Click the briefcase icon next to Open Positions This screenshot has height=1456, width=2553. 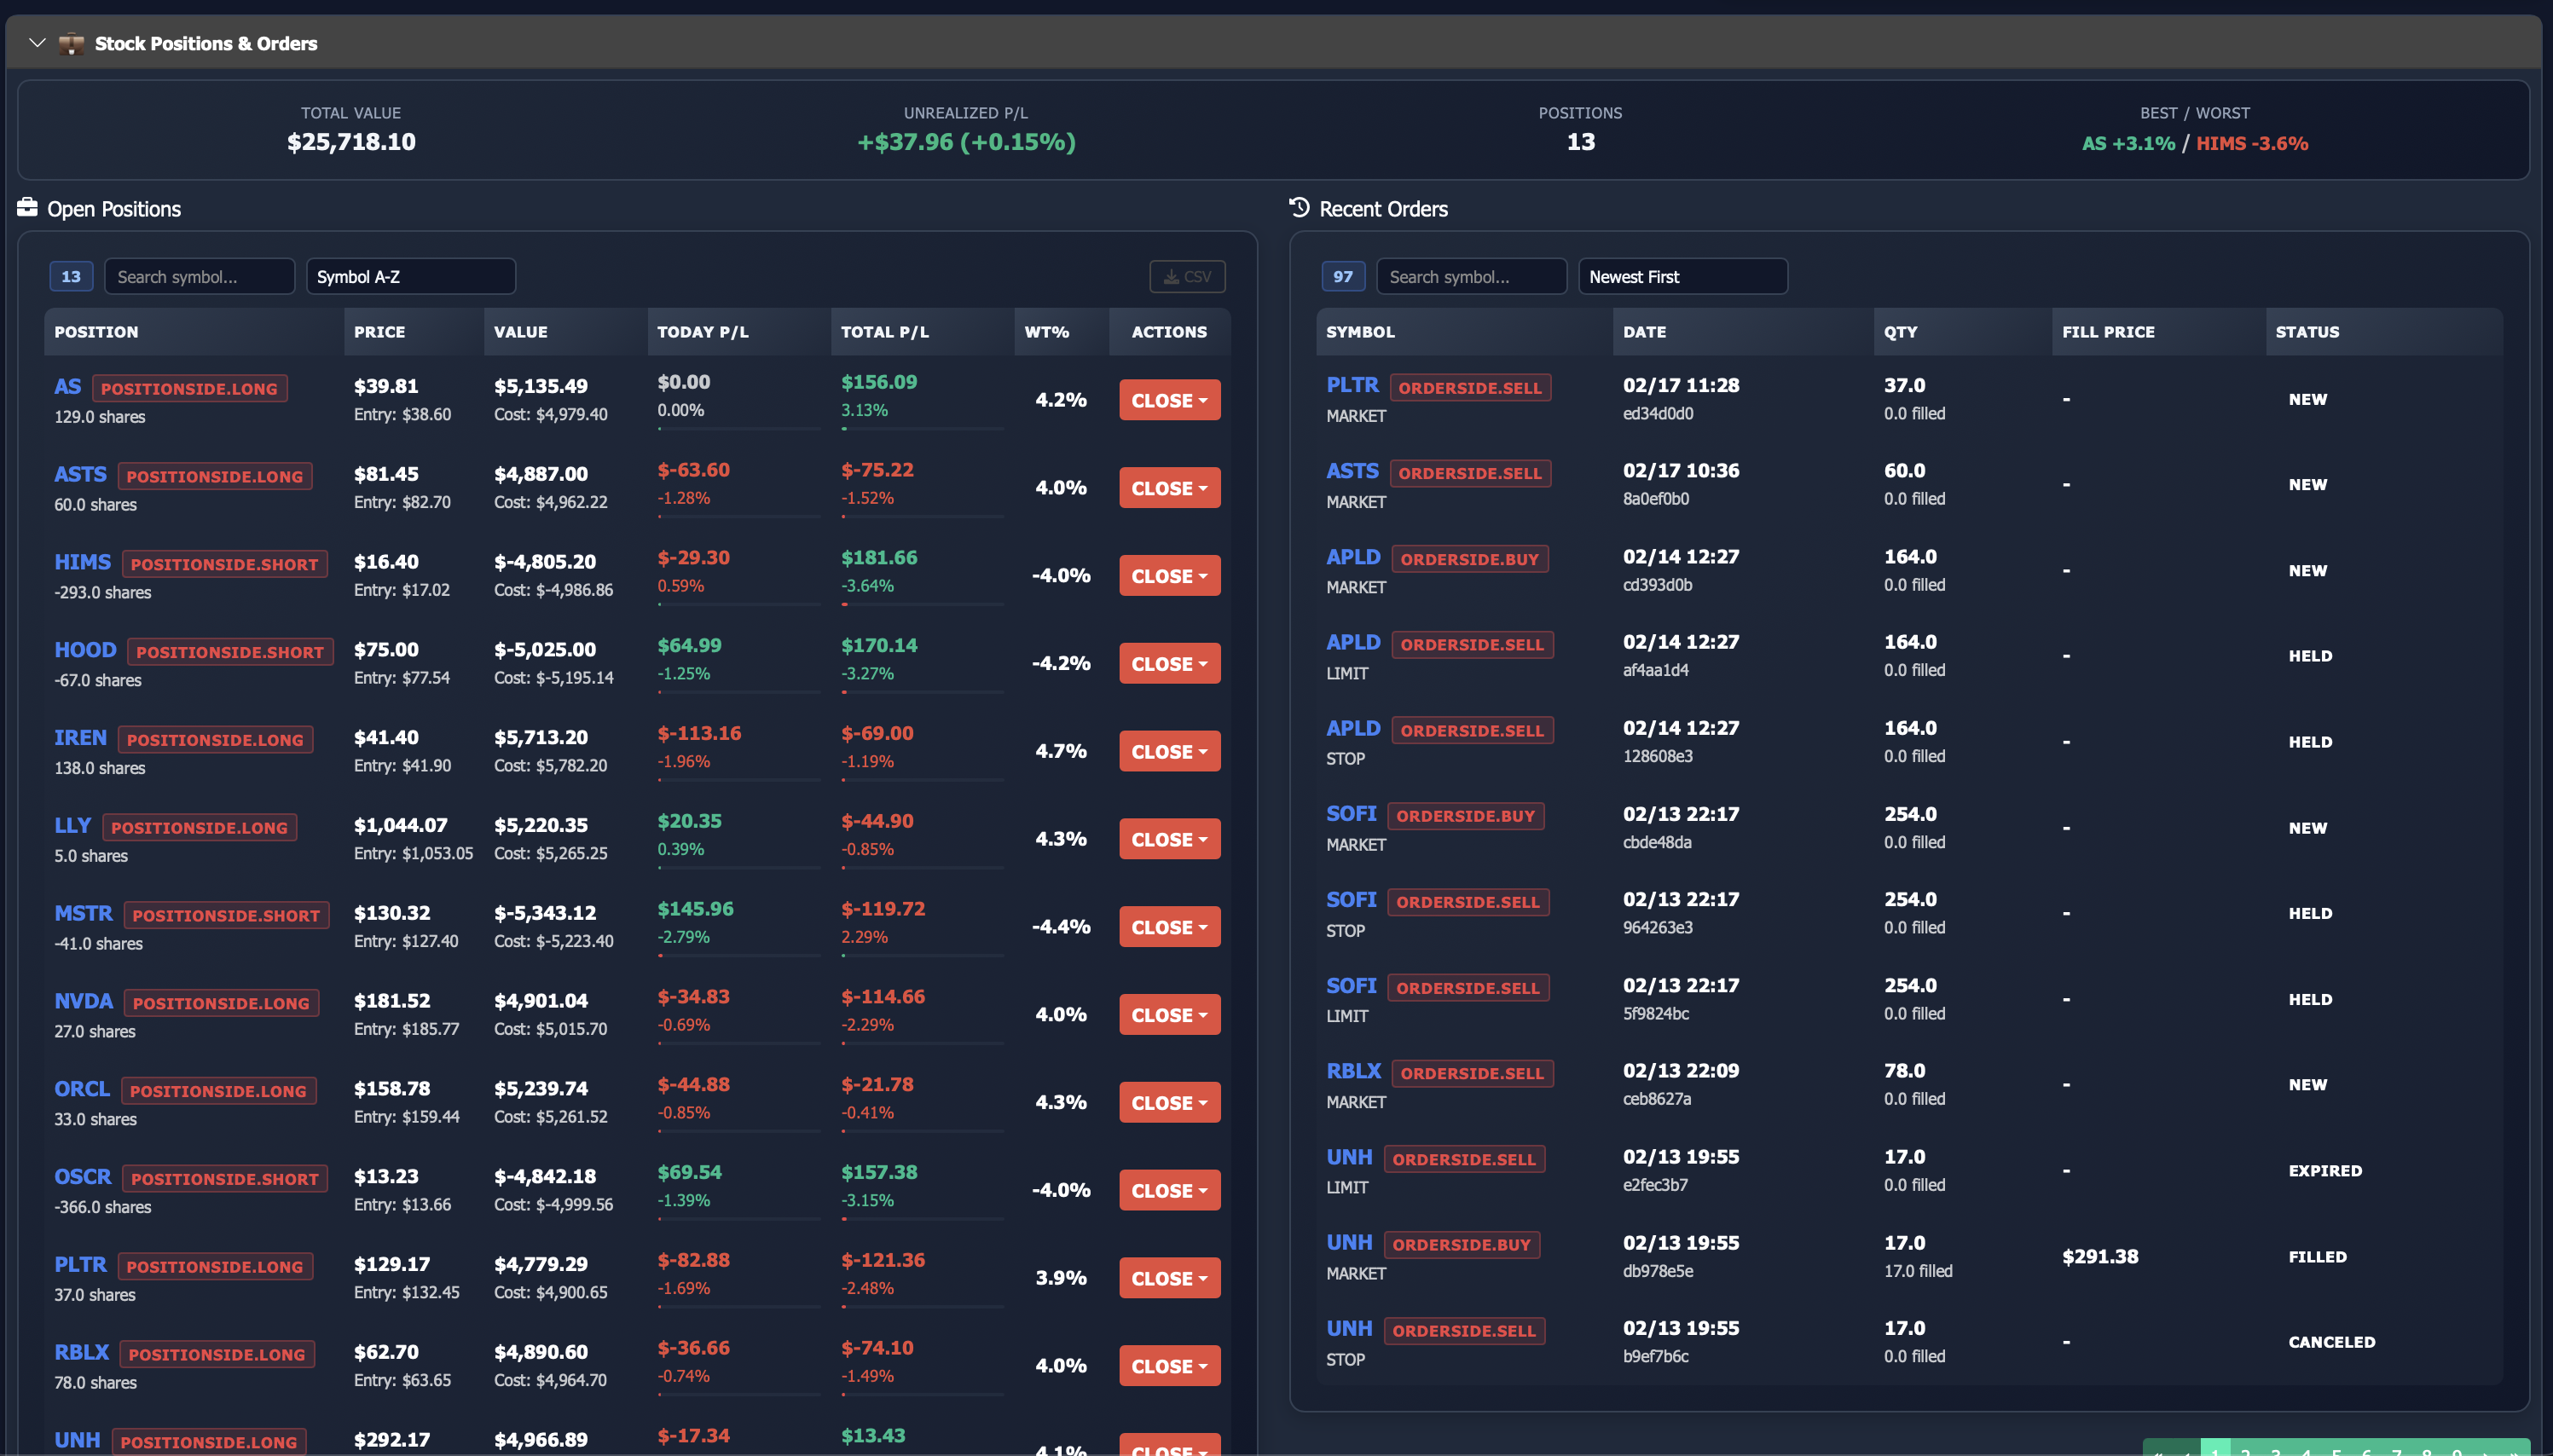click(x=27, y=208)
